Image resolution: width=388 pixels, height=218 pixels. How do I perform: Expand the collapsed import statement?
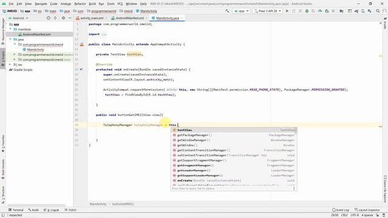(x=104, y=35)
